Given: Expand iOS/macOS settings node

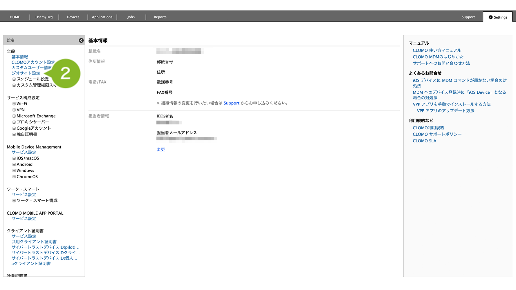Looking at the screenshot, I should [x=14, y=158].
